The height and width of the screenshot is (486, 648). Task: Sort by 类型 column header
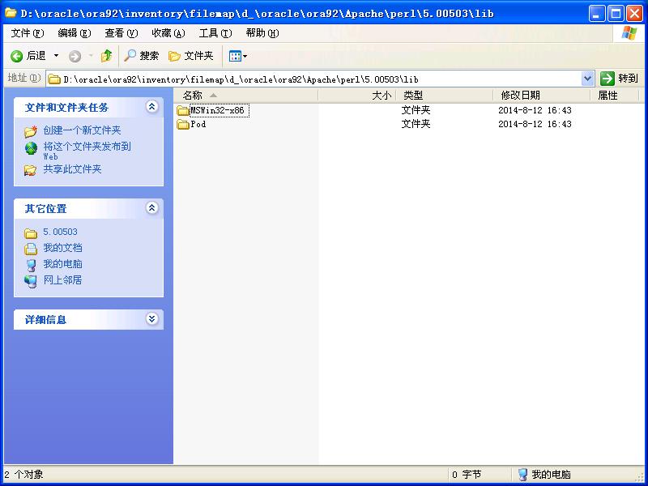[x=445, y=96]
